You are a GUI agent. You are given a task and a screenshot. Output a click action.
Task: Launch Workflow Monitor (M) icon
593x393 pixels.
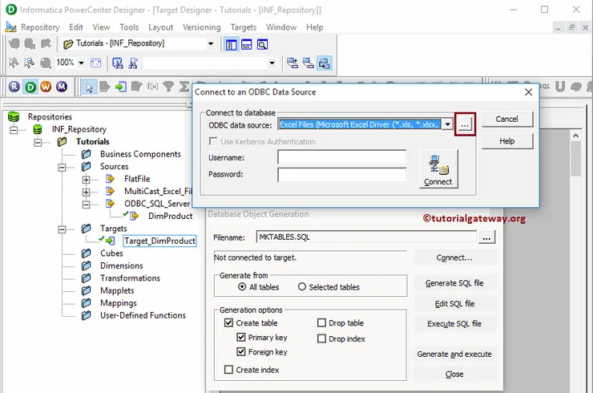pos(62,87)
